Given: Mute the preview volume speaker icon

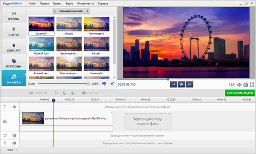Looking at the screenshot, I should pos(239,85).
